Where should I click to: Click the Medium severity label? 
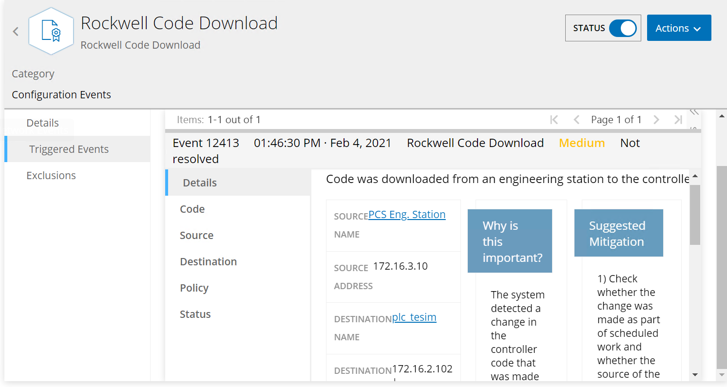tap(582, 143)
